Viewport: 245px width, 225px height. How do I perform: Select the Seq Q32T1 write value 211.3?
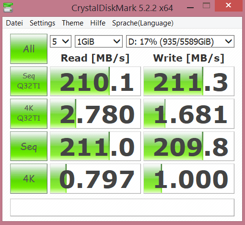189,81
